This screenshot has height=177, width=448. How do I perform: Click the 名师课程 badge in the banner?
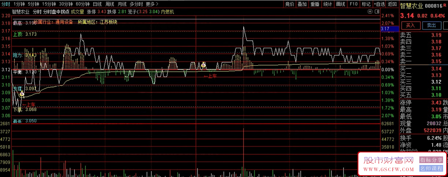click(x=431, y=168)
